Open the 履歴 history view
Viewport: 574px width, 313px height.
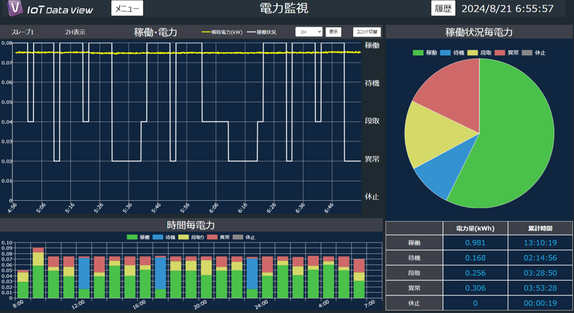(x=443, y=9)
